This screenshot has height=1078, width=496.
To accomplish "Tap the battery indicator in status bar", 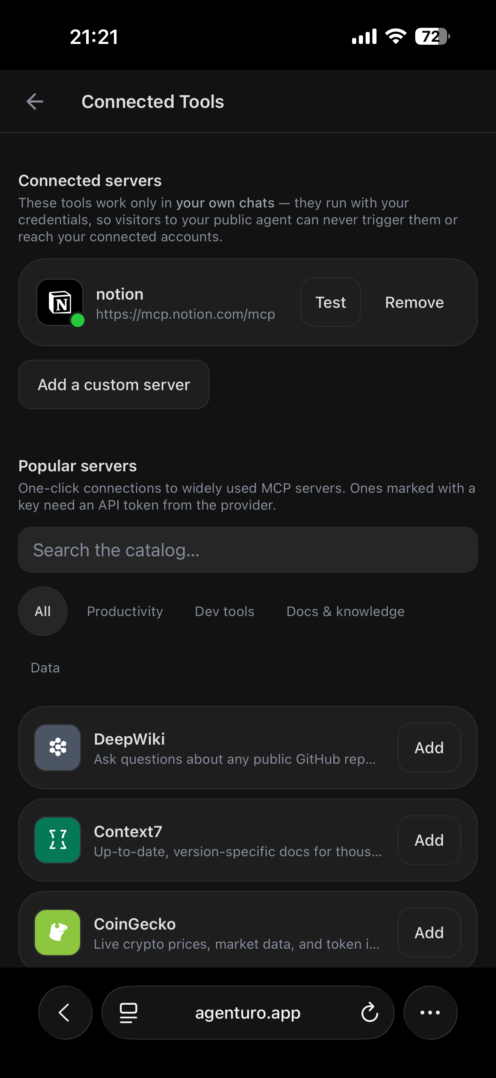I will [432, 36].
